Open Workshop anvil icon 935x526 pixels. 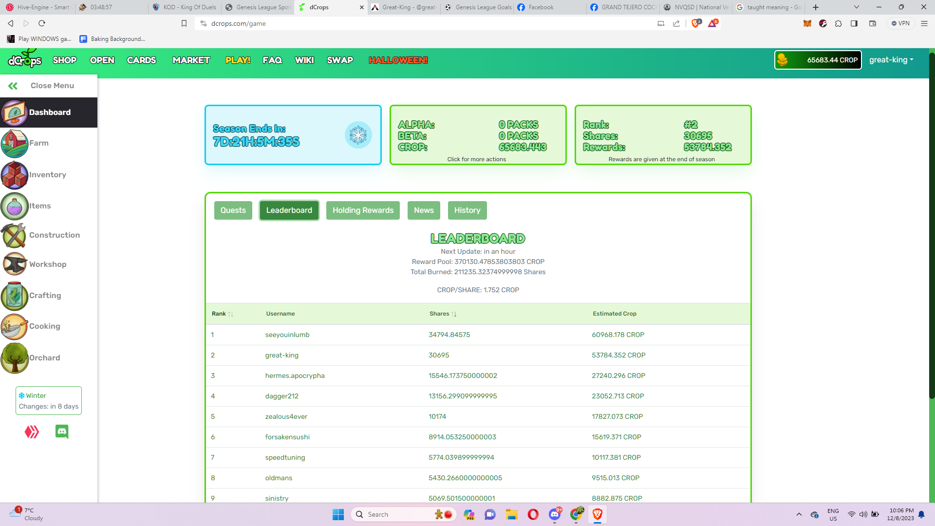coord(15,264)
